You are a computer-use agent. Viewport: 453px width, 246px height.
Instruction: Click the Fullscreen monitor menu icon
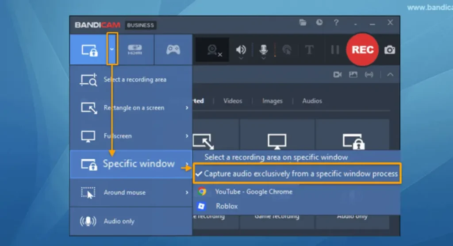tap(88, 136)
